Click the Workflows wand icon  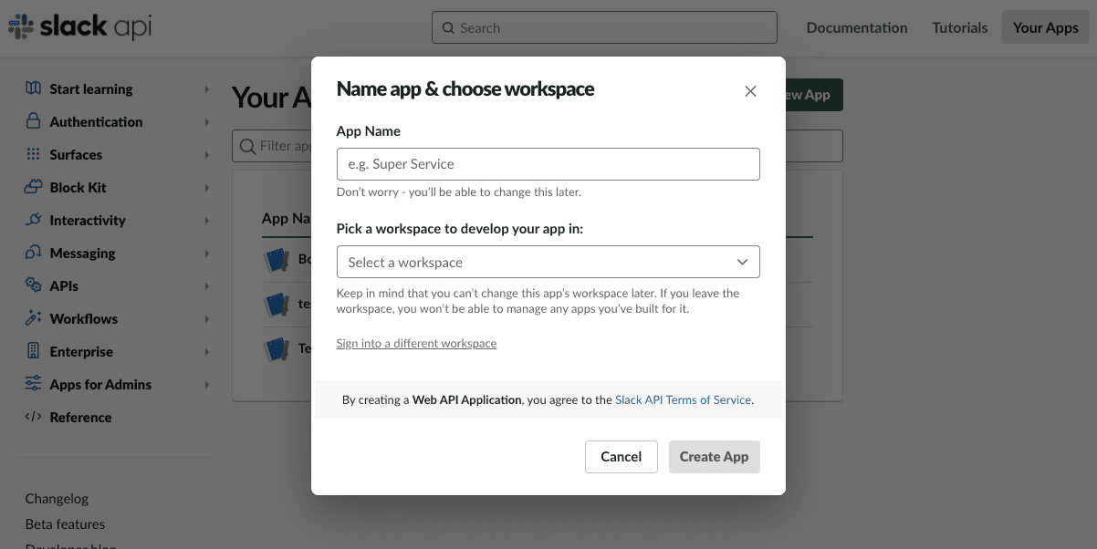click(34, 318)
